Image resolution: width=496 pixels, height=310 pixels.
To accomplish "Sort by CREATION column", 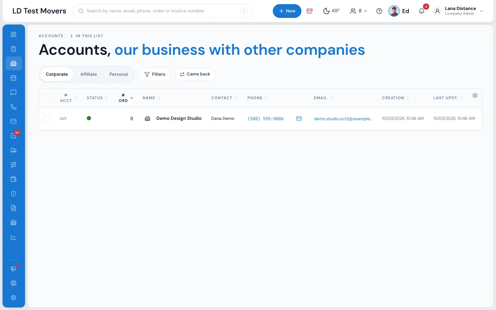I will pos(395,98).
